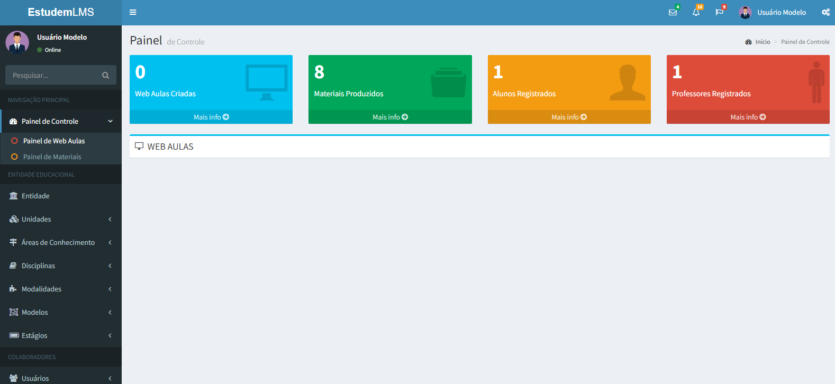Toggle the sidebar with the hamburger icon
Viewport: 835px width, 384px height.
(133, 12)
